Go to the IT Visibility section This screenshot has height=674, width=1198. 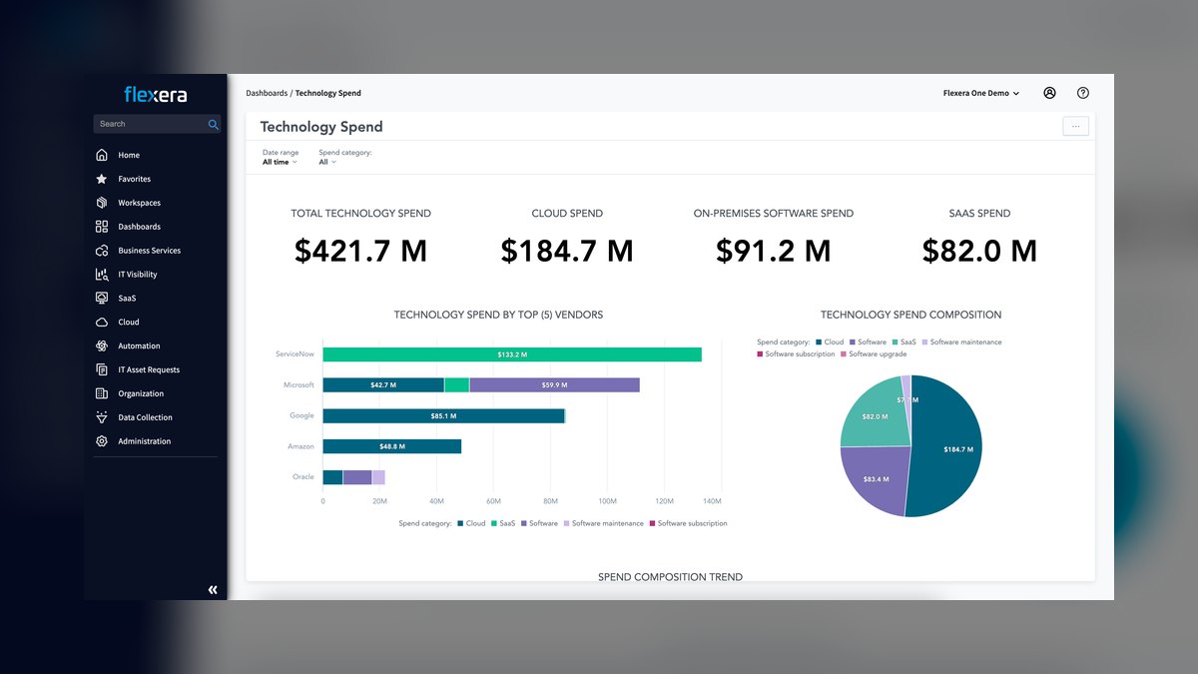[138, 275]
